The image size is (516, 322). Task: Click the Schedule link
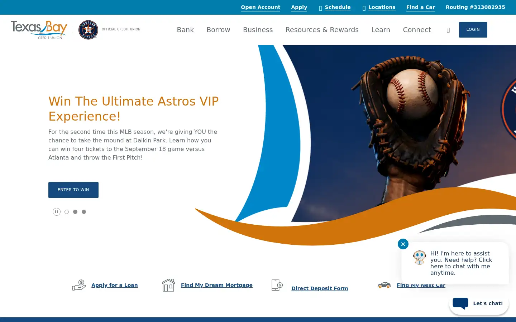pos(338,7)
